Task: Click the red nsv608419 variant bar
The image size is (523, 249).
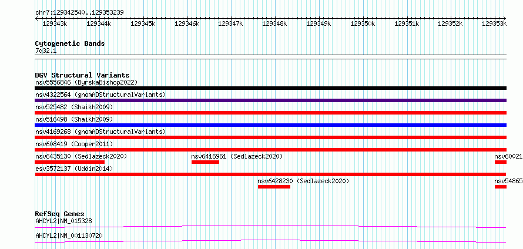Action: (x=270, y=150)
